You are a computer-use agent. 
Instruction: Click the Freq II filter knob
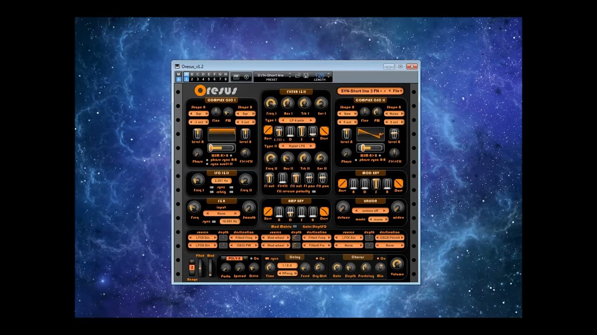click(271, 158)
